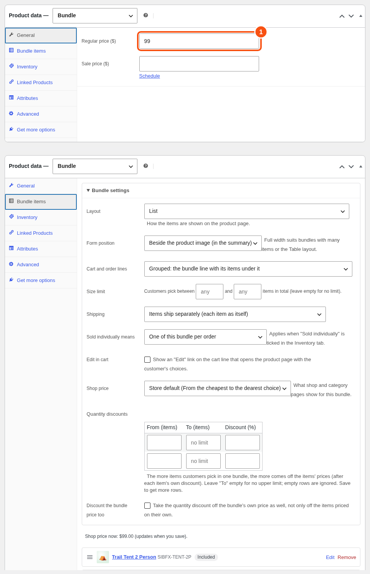This screenshot has height=574, width=370.
Task: Click Edit on the Trail Tent 2 Person row
Action: tap(330, 557)
